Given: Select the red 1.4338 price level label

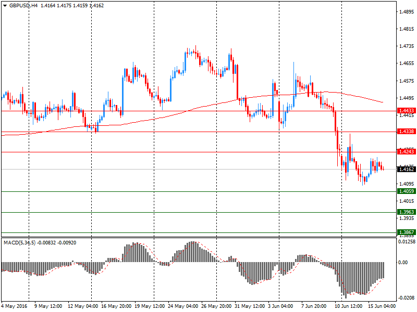Looking at the screenshot, I should tap(407, 132).
